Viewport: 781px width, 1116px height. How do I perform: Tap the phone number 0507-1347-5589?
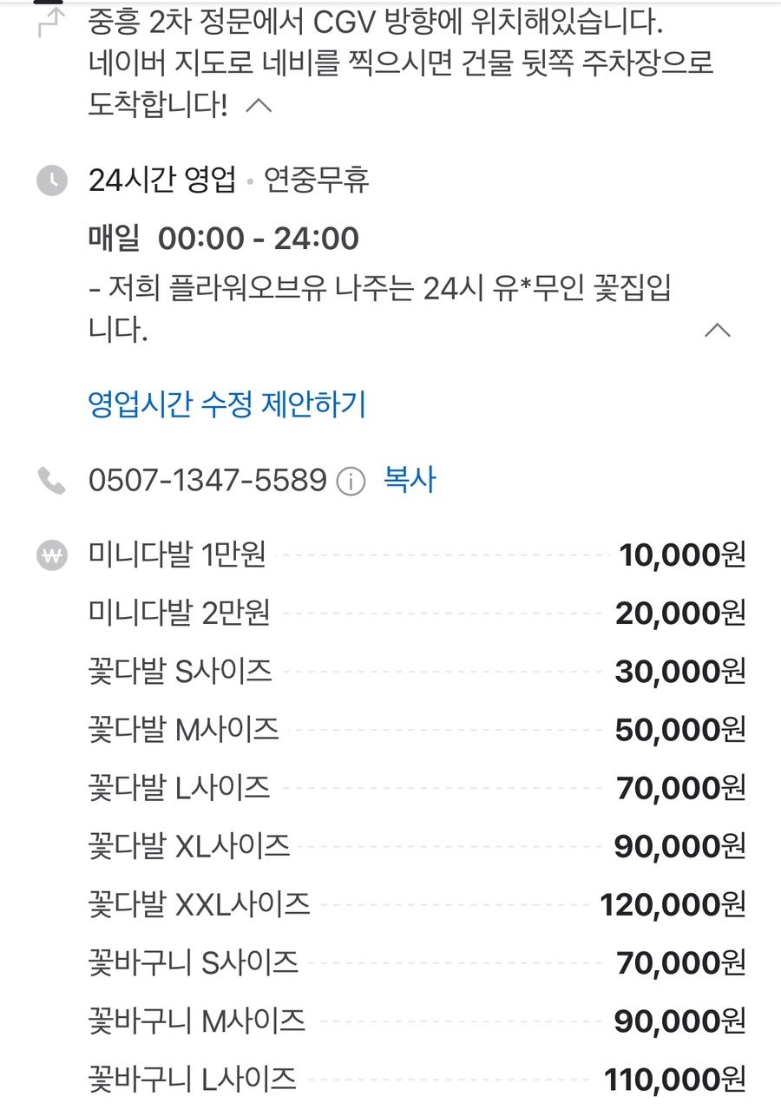(x=207, y=480)
